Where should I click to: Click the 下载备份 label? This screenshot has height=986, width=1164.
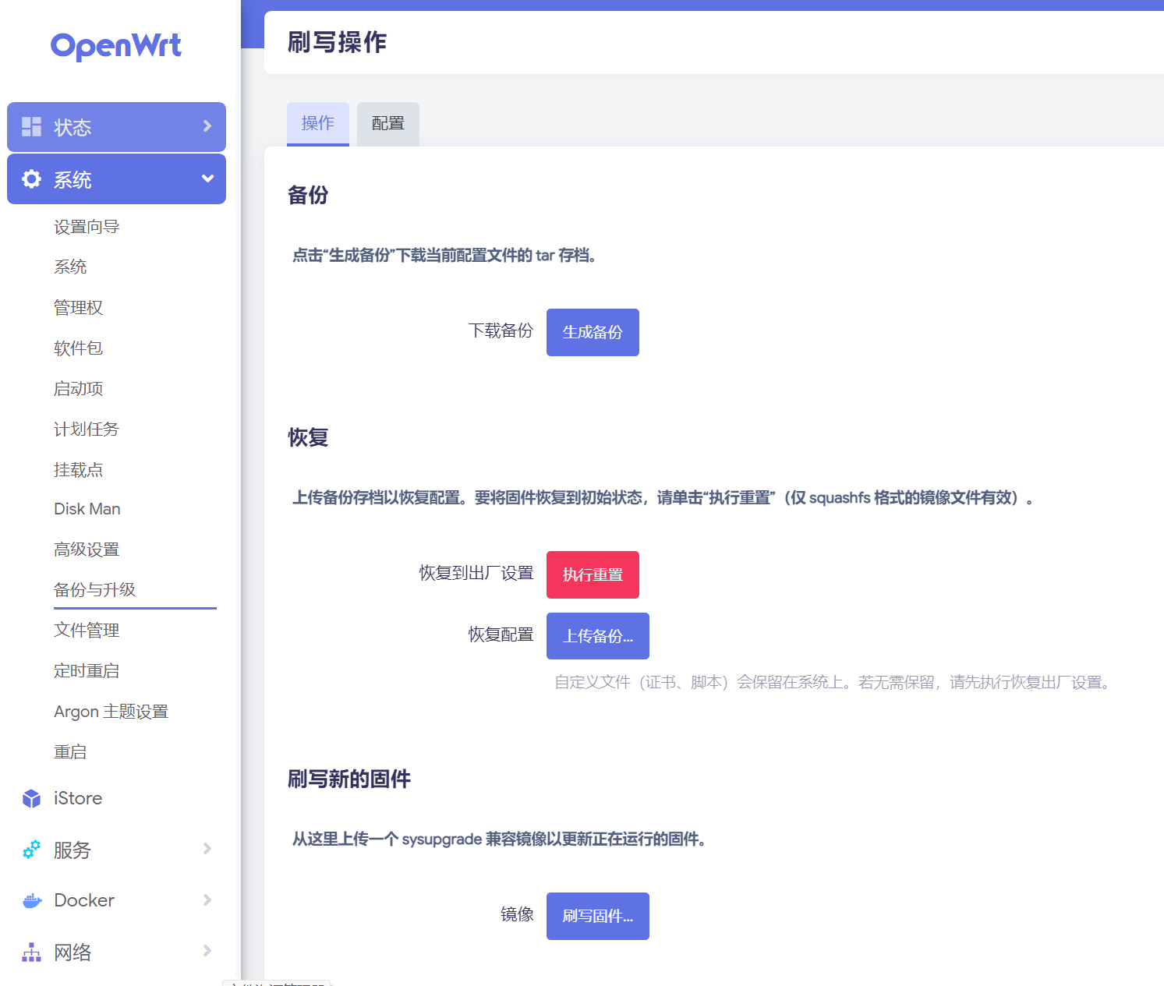click(x=501, y=330)
